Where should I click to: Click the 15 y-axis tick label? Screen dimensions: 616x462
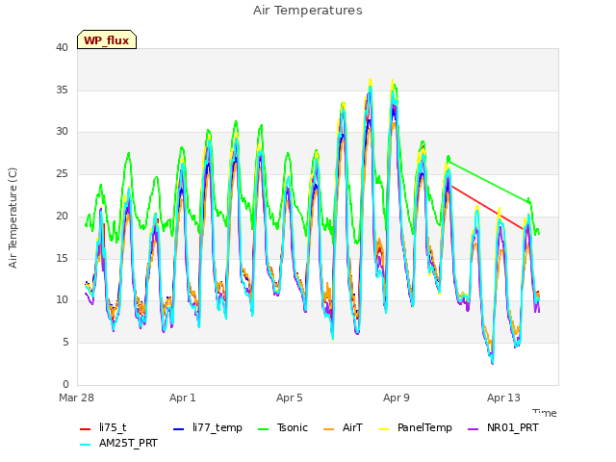pyautogui.click(x=62, y=258)
